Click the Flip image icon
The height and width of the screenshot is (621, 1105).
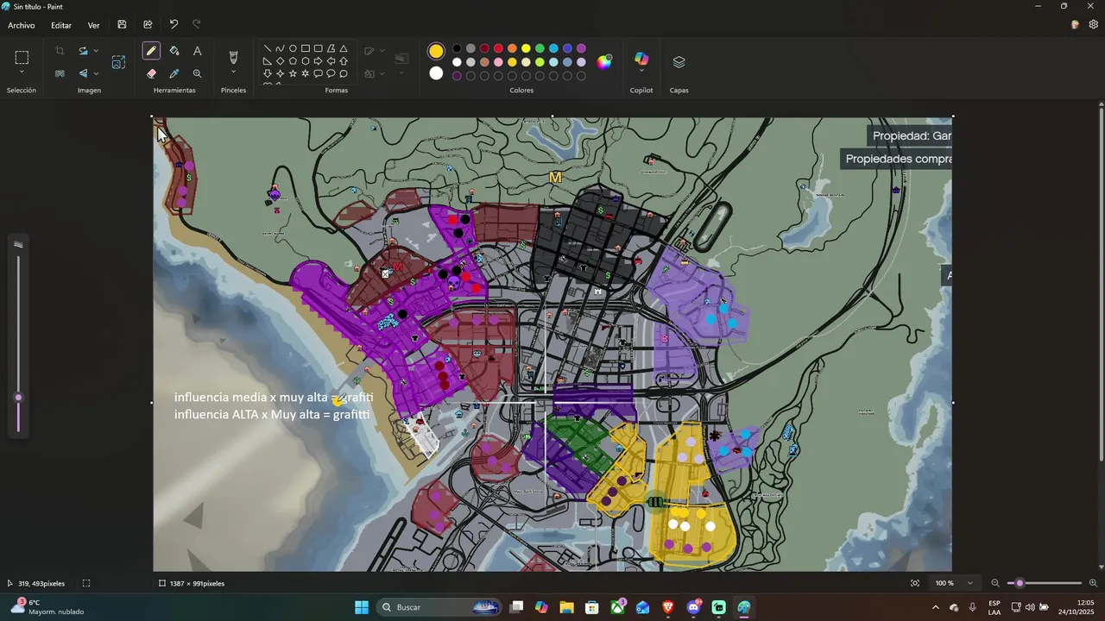point(83,74)
